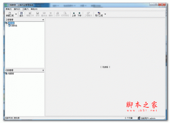The width and height of the screenshot is (170, 123).
Task: Click the 打印预览 print preview icon
Action: coord(65,13)
